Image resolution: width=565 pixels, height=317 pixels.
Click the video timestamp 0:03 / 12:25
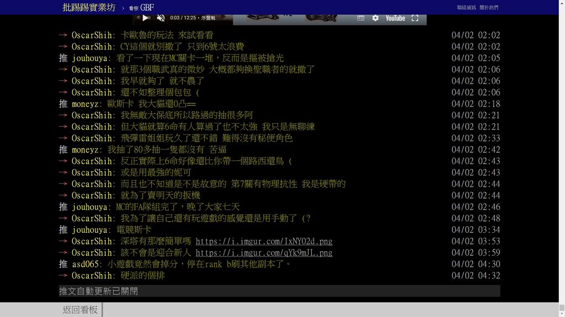pos(183,18)
